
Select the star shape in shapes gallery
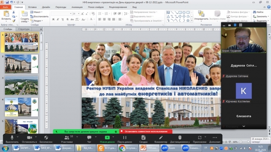(x=188, y=20)
